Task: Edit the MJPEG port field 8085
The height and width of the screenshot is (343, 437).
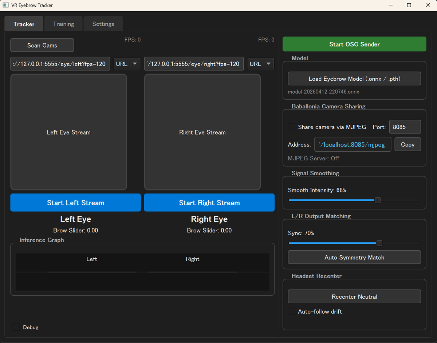Action: [405, 127]
